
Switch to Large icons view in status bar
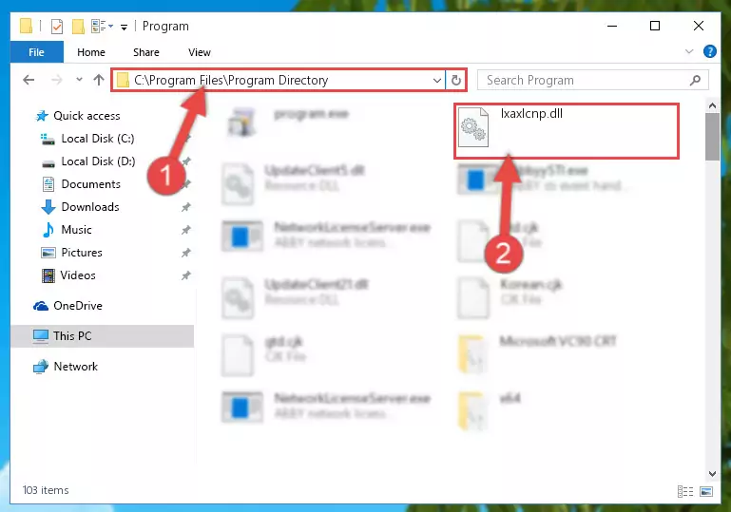pos(706,491)
